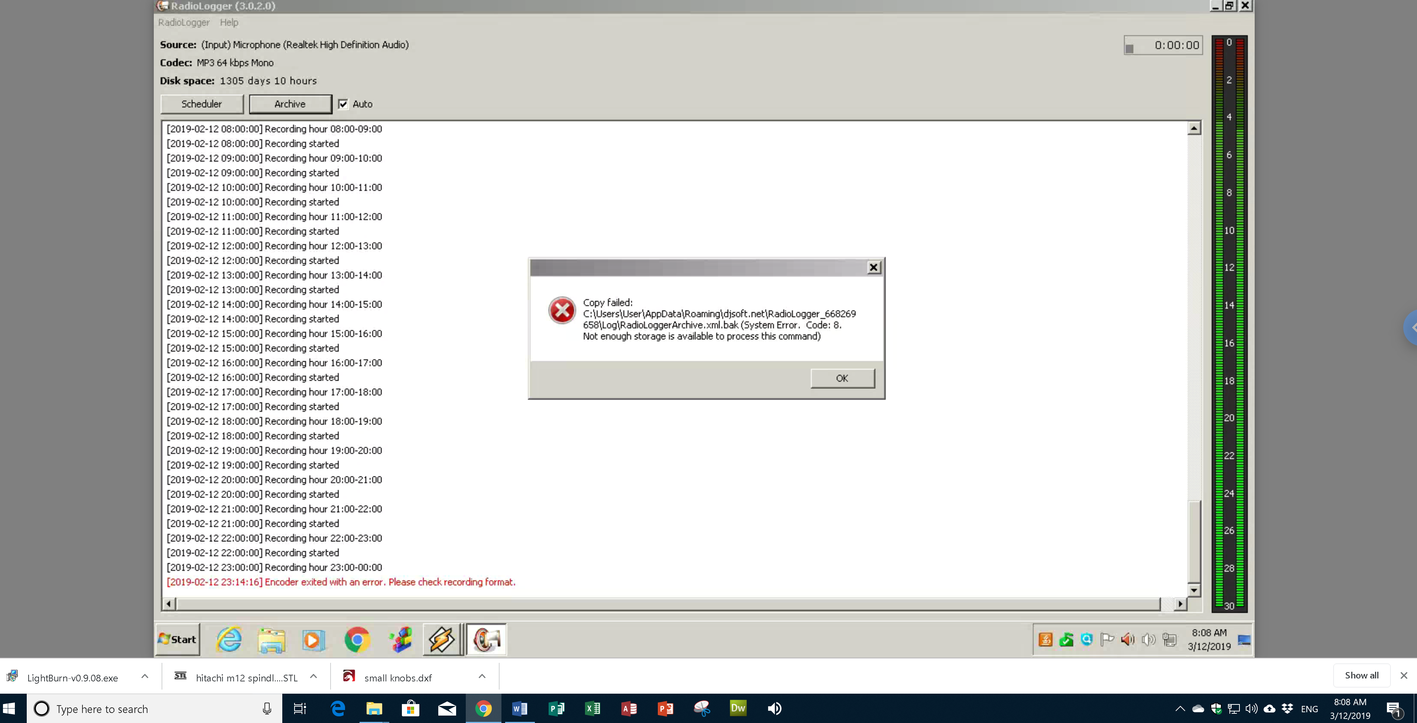Open Mail app from taskbar
1417x723 pixels.
[447, 709]
